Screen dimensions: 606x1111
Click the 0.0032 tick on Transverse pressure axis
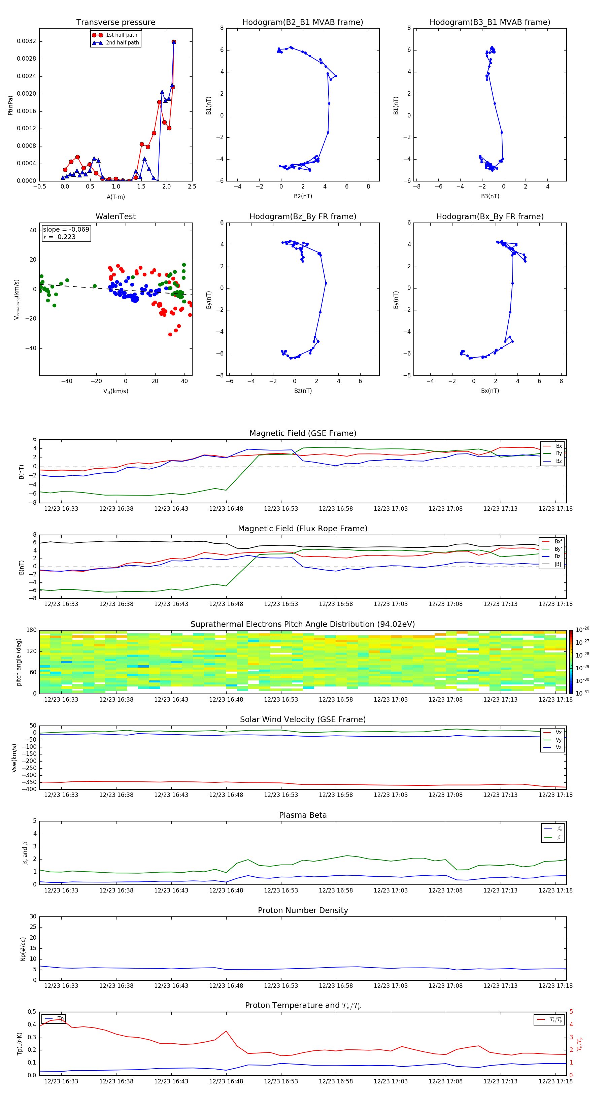pos(26,41)
